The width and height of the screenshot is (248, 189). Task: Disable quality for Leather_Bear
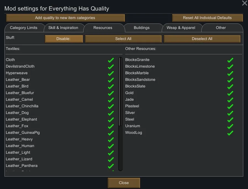(x=111, y=80)
